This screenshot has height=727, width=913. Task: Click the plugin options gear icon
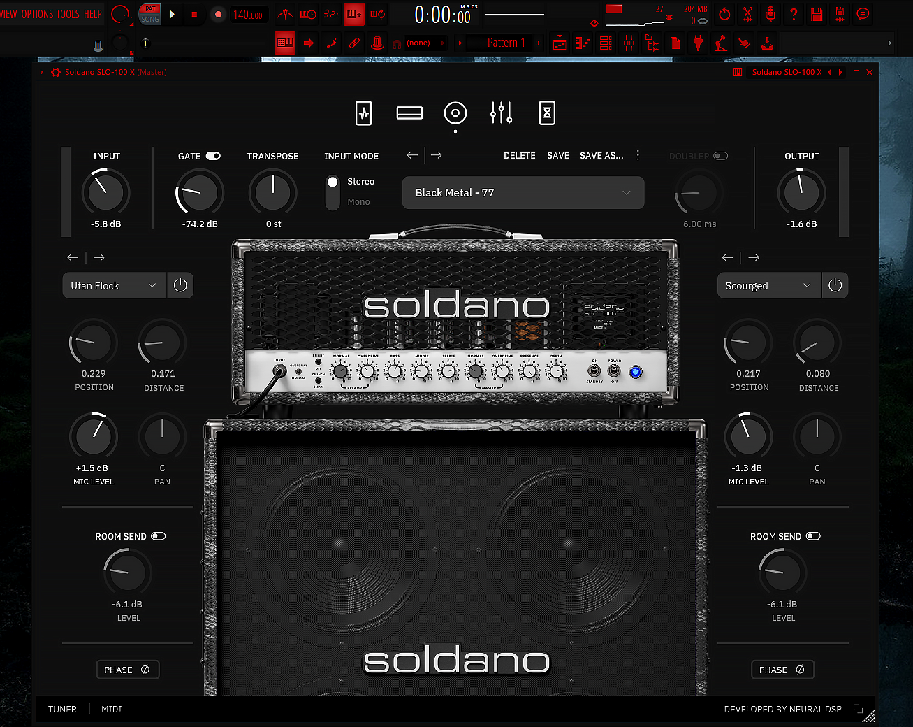click(x=56, y=72)
